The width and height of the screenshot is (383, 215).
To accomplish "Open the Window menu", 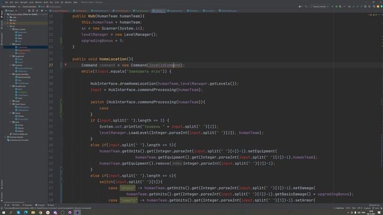I will pos(68,2).
